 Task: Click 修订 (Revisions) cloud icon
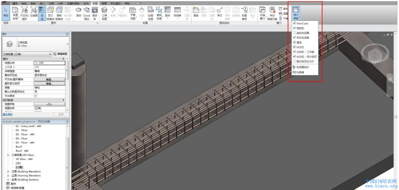tap(220, 12)
